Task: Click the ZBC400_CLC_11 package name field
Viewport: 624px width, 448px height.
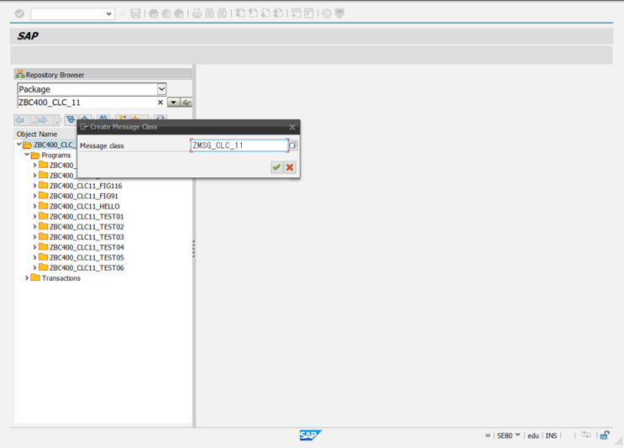Action: point(87,103)
